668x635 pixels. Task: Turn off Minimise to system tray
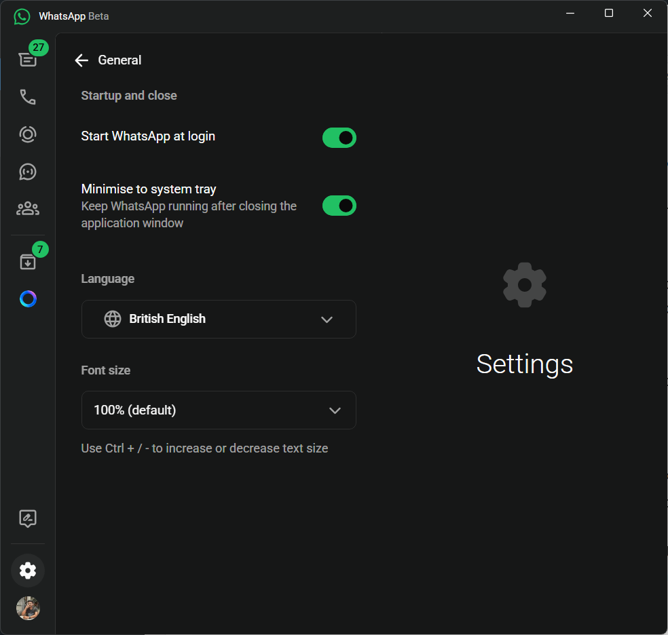tap(339, 206)
